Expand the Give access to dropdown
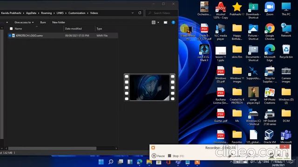The image size is (298, 167). [x=24, y=22]
